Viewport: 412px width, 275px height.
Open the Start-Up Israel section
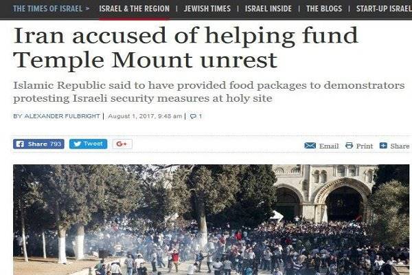[x=384, y=9]
